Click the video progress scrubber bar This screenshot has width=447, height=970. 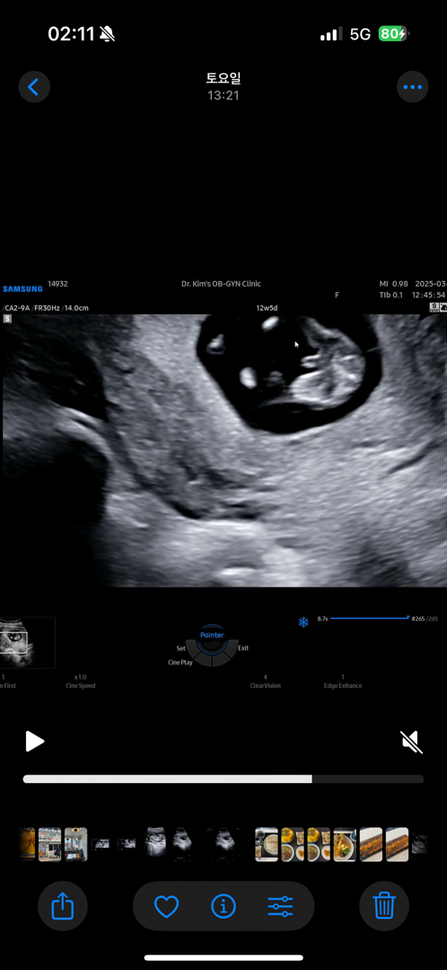[223, 779]
